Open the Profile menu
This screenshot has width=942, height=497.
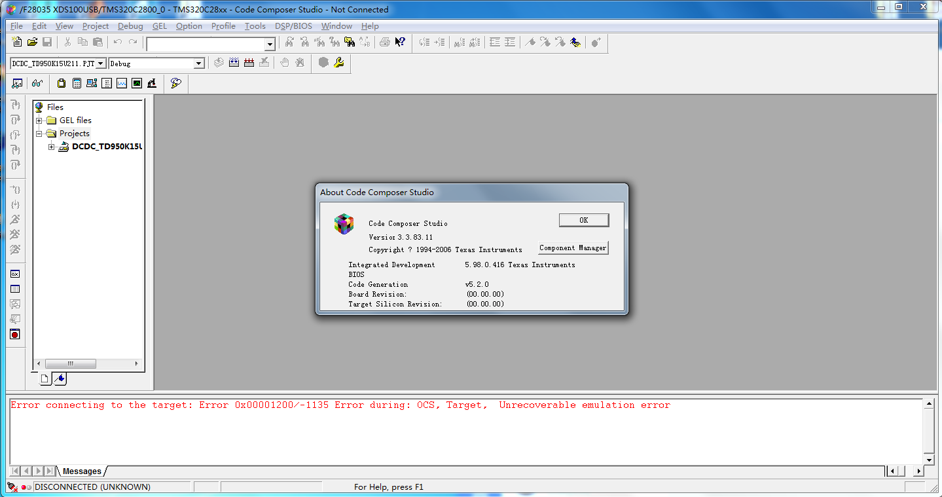[224, 26]
